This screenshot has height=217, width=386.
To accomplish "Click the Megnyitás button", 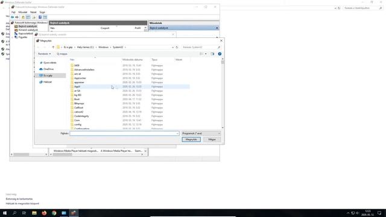I will pos(191,139).
